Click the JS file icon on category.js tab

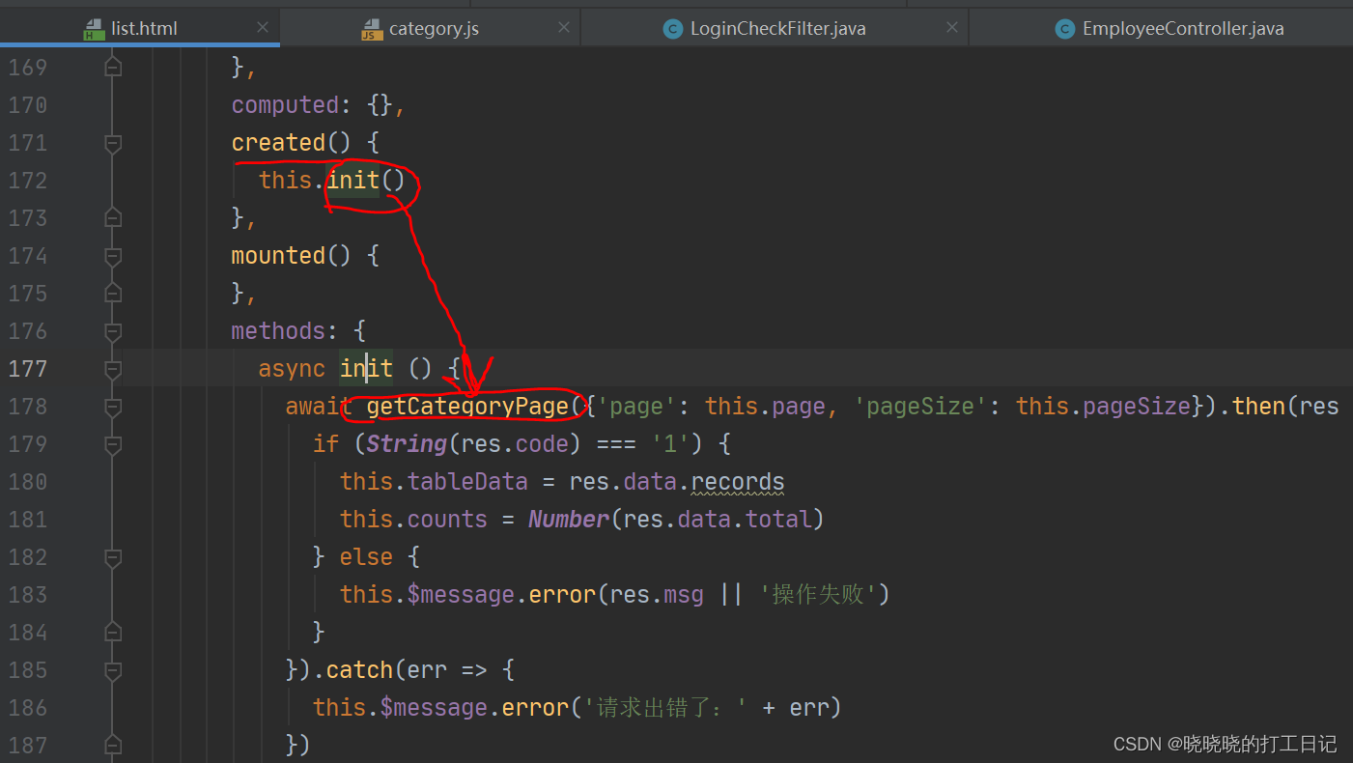point(372,29)
